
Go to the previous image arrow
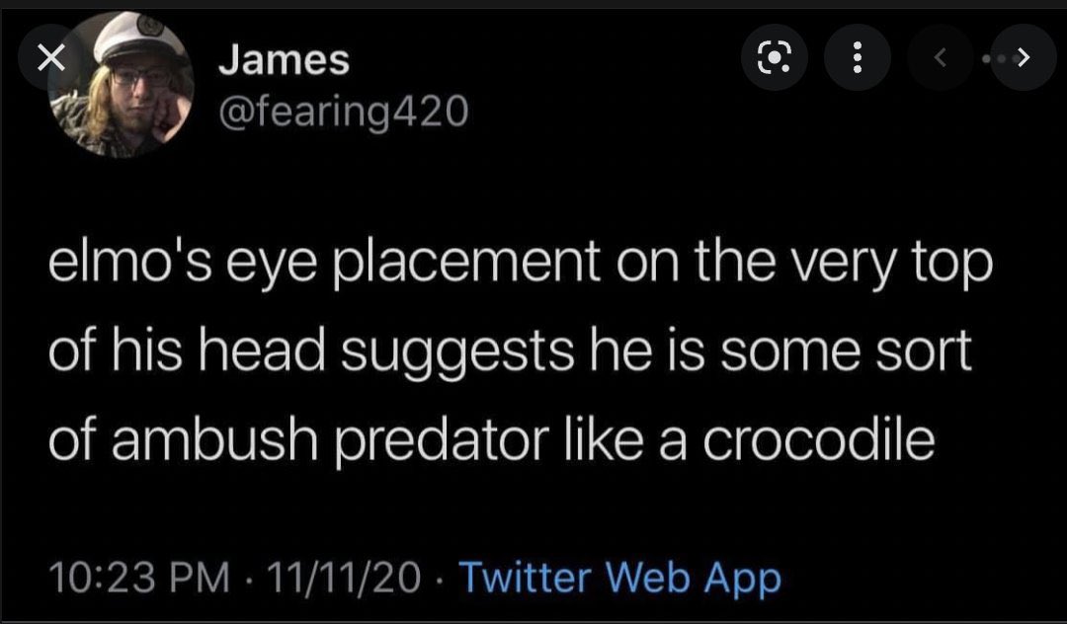(942, 60)
